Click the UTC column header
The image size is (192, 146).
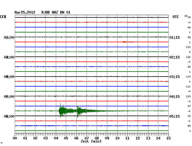pos(175,17)
